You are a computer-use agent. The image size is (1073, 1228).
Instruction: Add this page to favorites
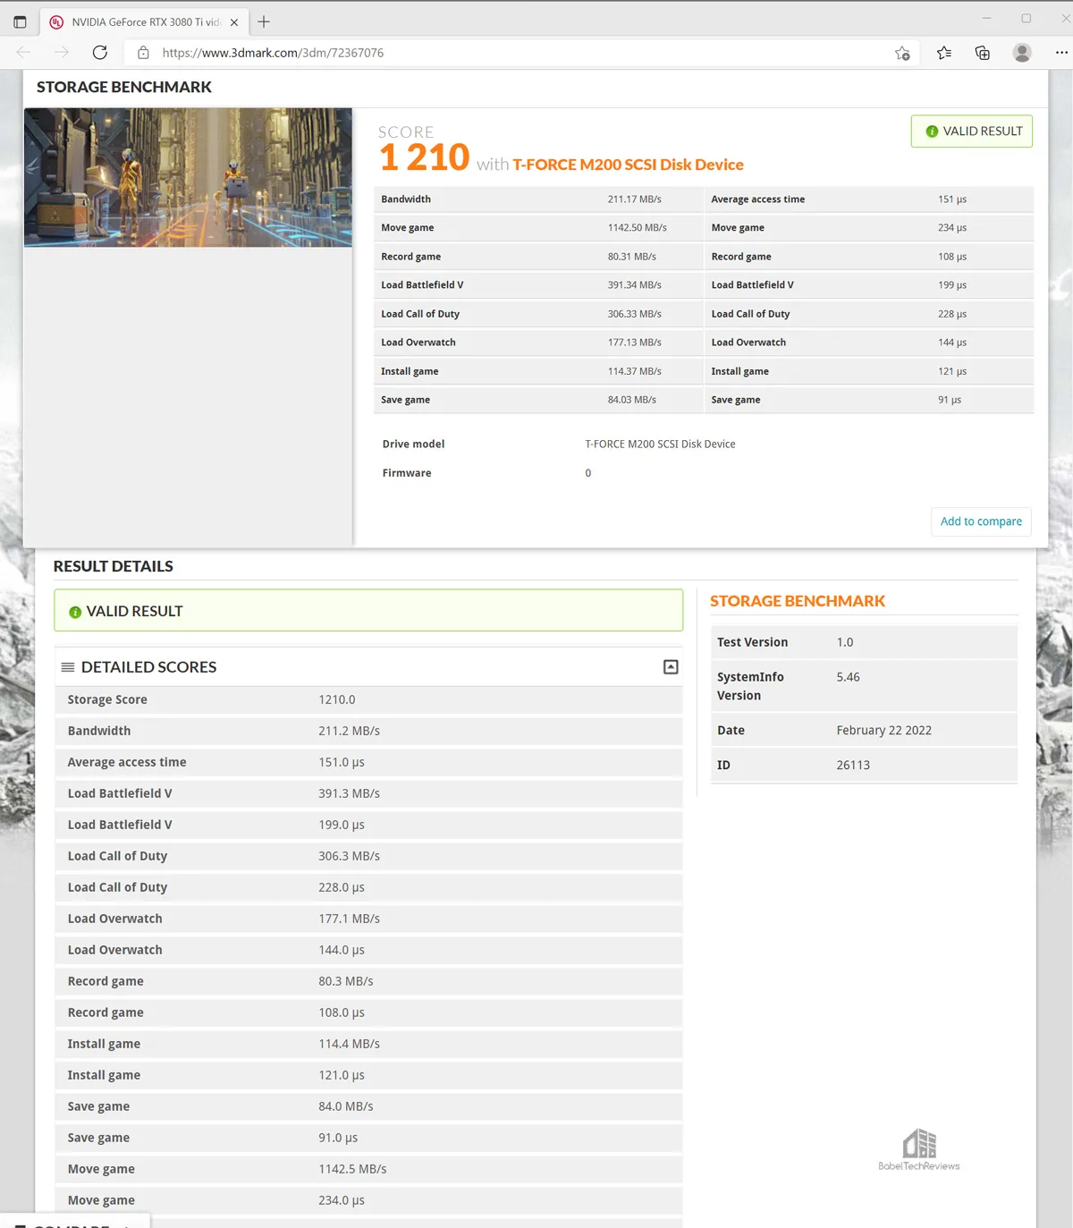902,53
